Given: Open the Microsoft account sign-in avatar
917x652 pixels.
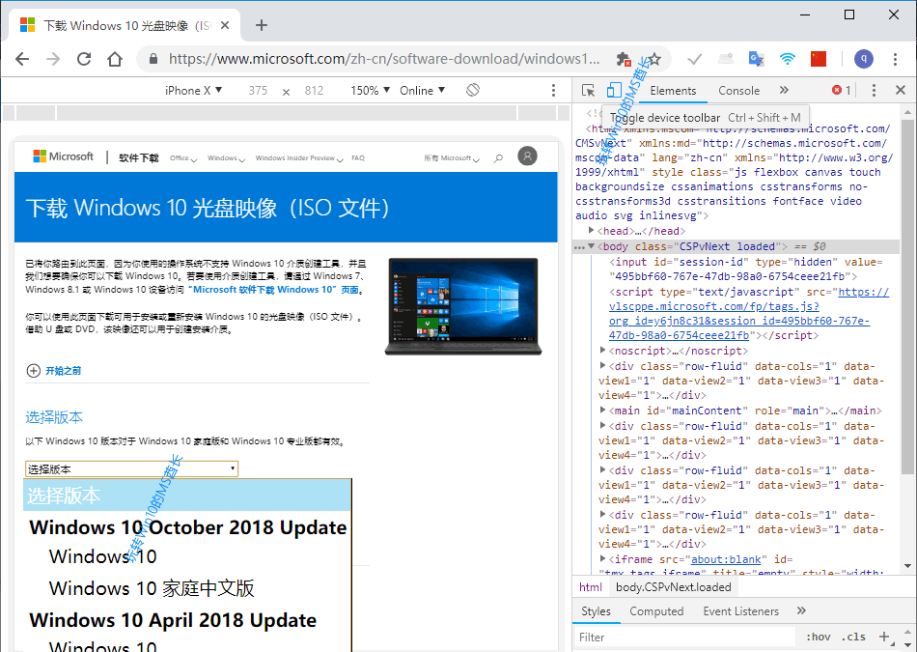Looking at the screenshot, I should [x=527, y=156].
